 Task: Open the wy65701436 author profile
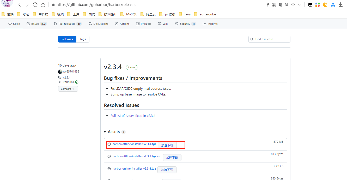(71, 71)
